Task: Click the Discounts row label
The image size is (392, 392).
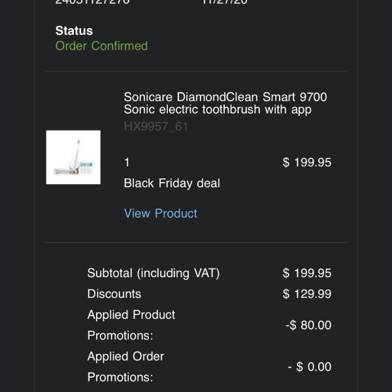Action: point(114,294)
